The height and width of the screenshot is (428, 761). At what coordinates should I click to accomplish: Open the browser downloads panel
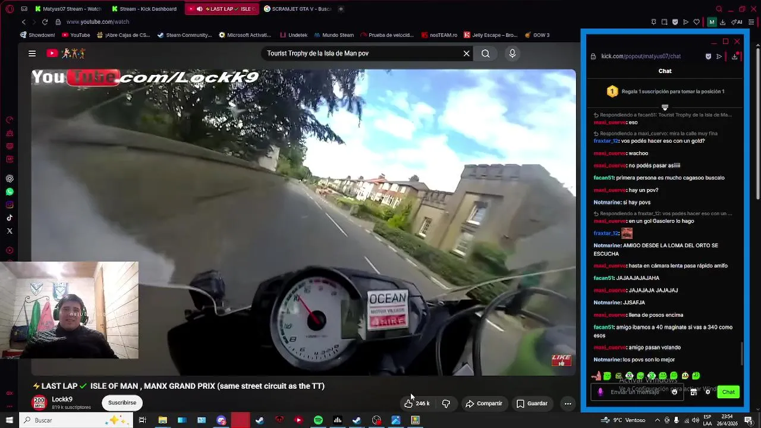click(x=723, y=22)
